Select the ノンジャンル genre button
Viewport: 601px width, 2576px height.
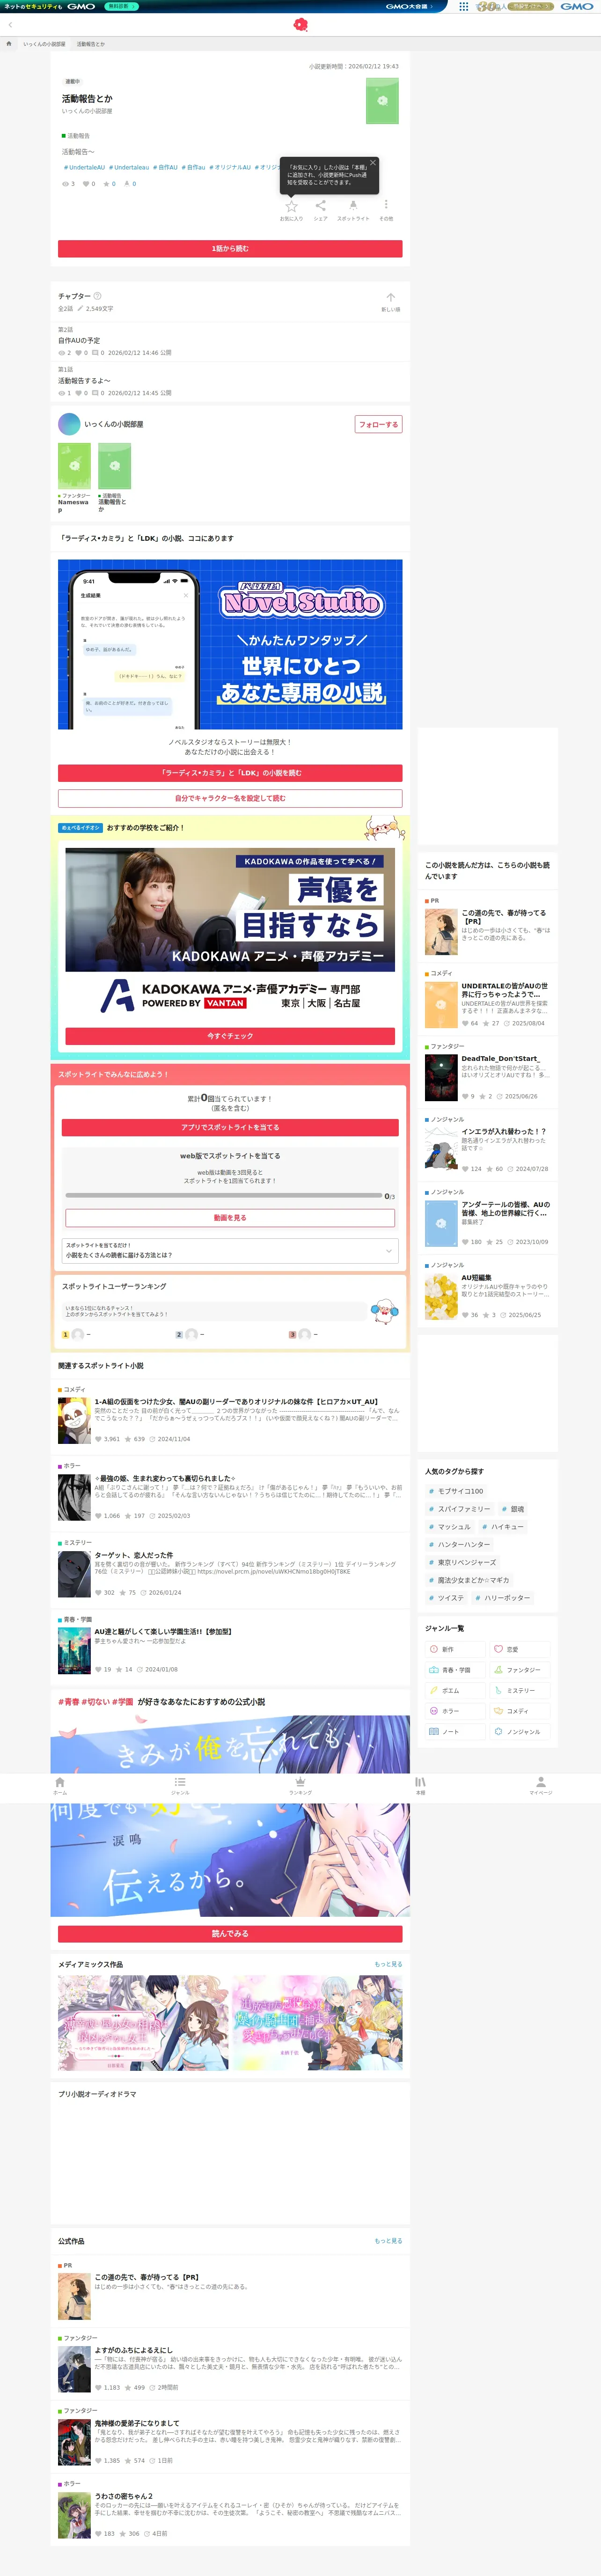[519, 1732]
